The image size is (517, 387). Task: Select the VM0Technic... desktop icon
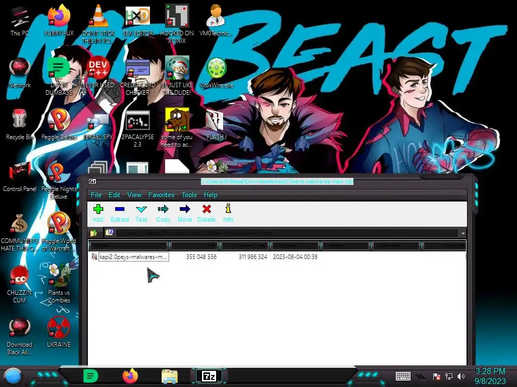pyautogui.click(x=216, y=21)
